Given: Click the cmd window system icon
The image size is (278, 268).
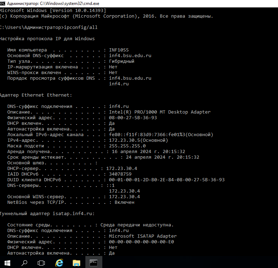Looking at the screenshot, I should point(2,4).
